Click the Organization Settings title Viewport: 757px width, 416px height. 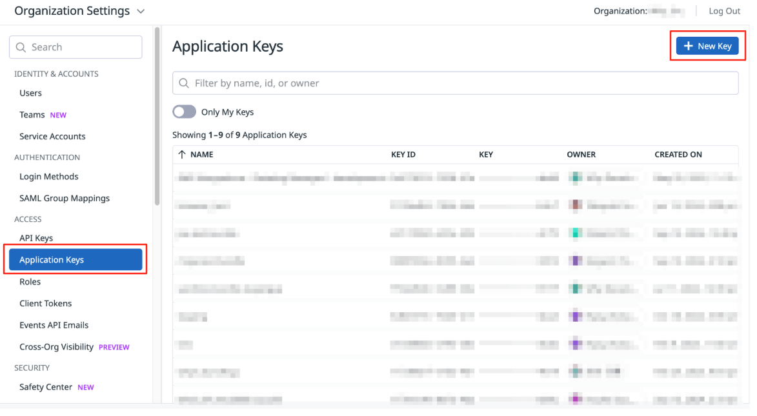tap(73, 11)
